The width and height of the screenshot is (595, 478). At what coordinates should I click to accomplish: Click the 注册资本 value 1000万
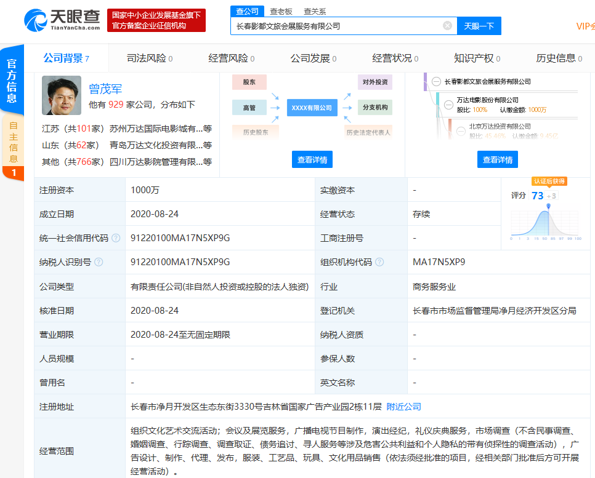(x=145, y=190)
